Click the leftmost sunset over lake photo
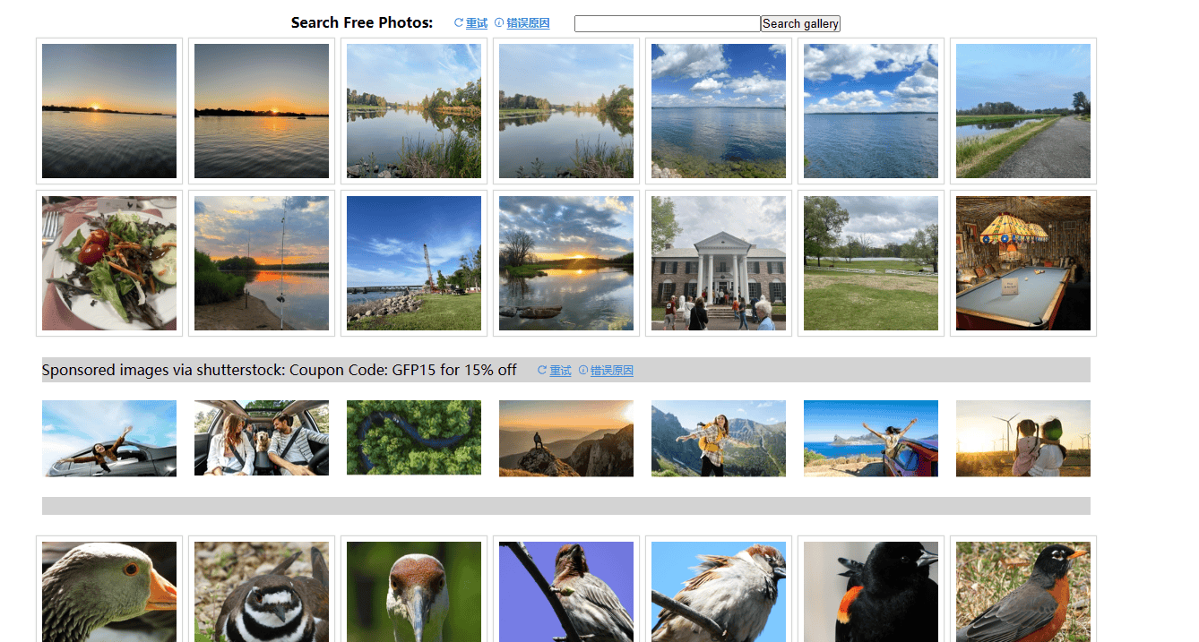Viewport: 1199px width, 642px height. [108, 111]
